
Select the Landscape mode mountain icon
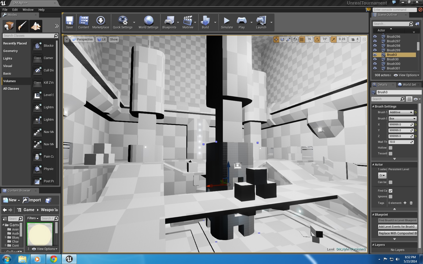point(36,26)
